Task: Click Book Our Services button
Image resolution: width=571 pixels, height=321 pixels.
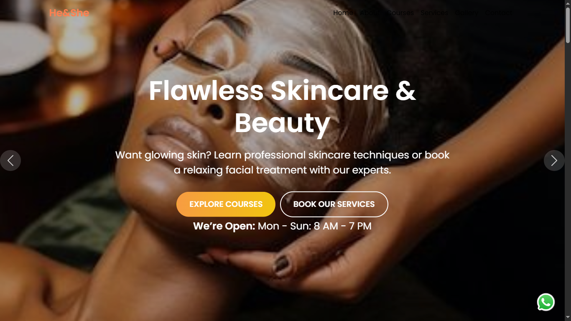Action: 334,204
